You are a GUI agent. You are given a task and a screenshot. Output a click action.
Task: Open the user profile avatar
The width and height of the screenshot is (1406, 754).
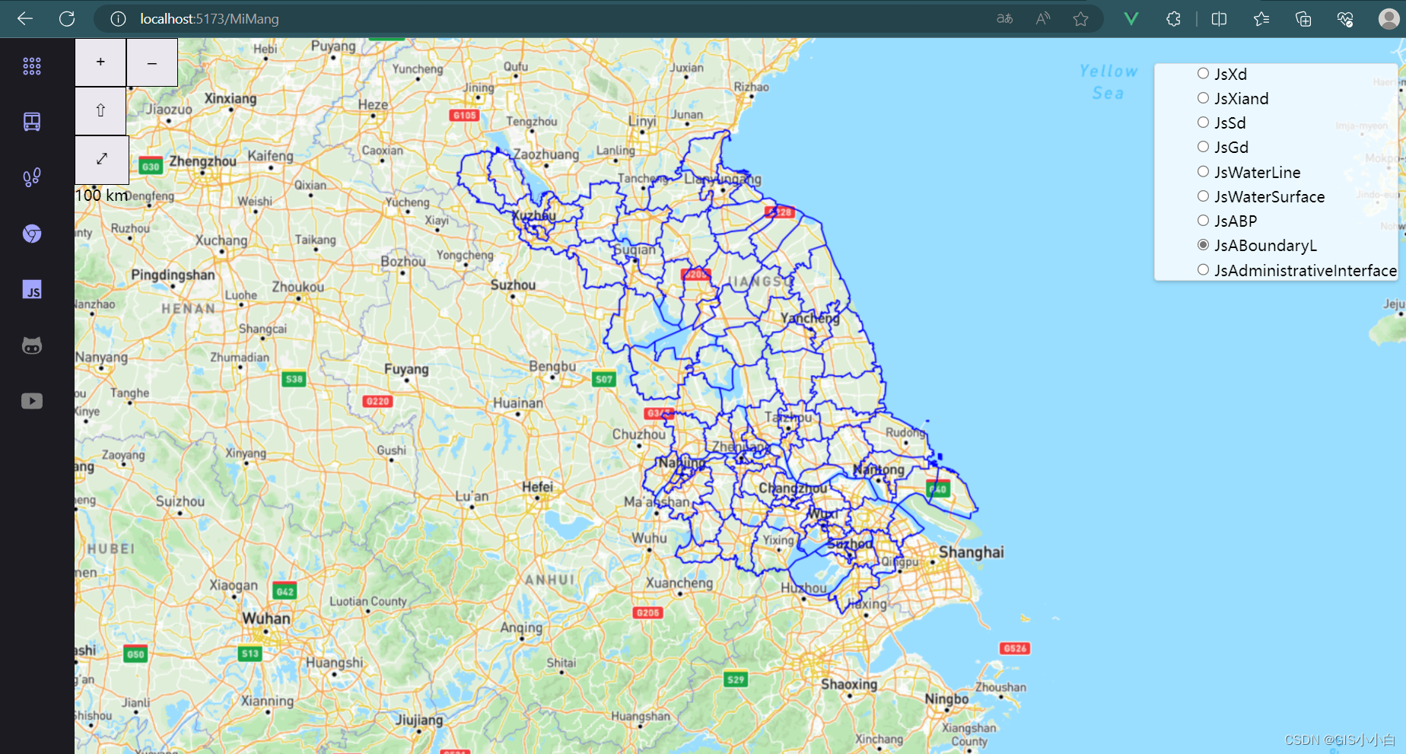pyautogui.click(x=1389, y=19)
